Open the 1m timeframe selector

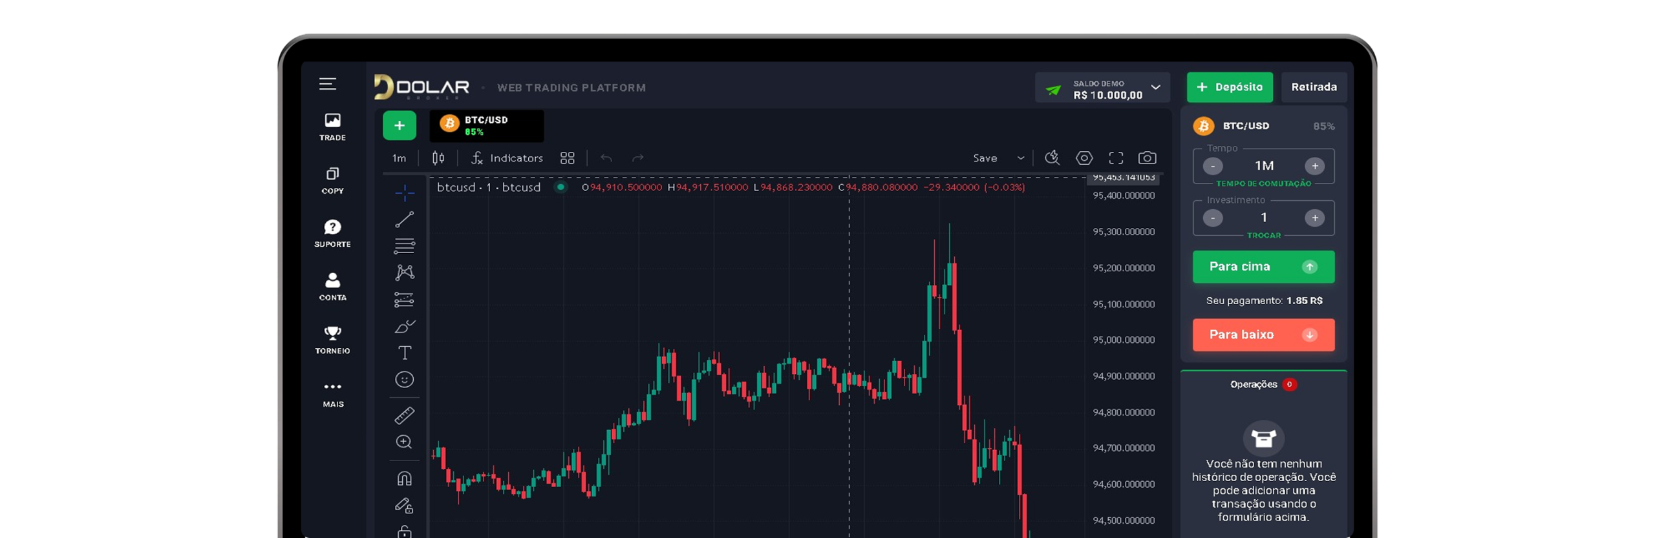400,158
